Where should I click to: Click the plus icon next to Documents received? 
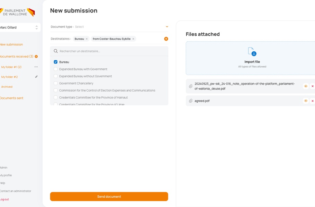pyautogui.click(x=36, y=57)
